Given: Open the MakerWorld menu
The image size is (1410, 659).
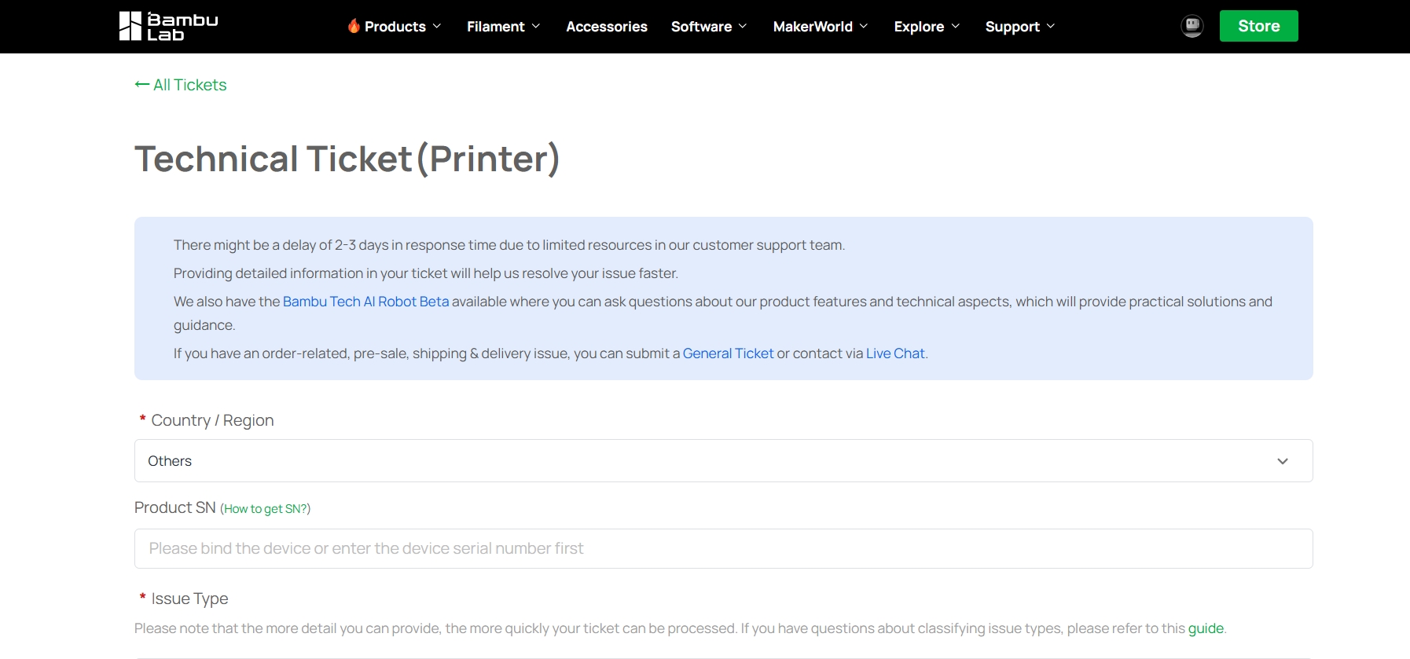Looking at the screenshot, I should [821, 27].
